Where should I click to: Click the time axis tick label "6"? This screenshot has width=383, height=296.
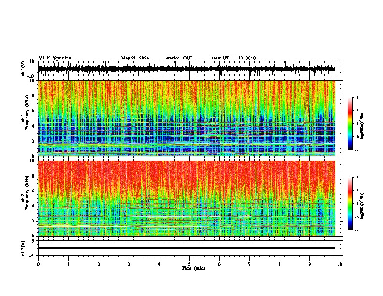coord(220,264)
